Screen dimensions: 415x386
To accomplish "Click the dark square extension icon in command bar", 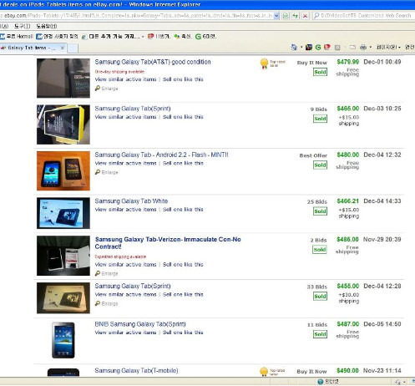I will pos(309,47).
